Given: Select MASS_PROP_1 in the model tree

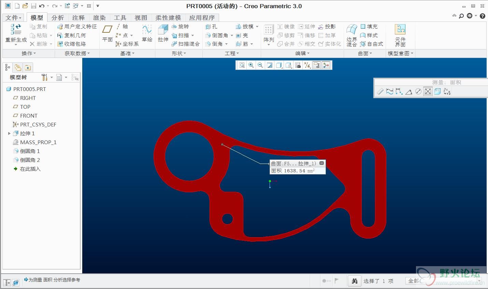Looking at the screenshot, I should [x=38, y=142].
